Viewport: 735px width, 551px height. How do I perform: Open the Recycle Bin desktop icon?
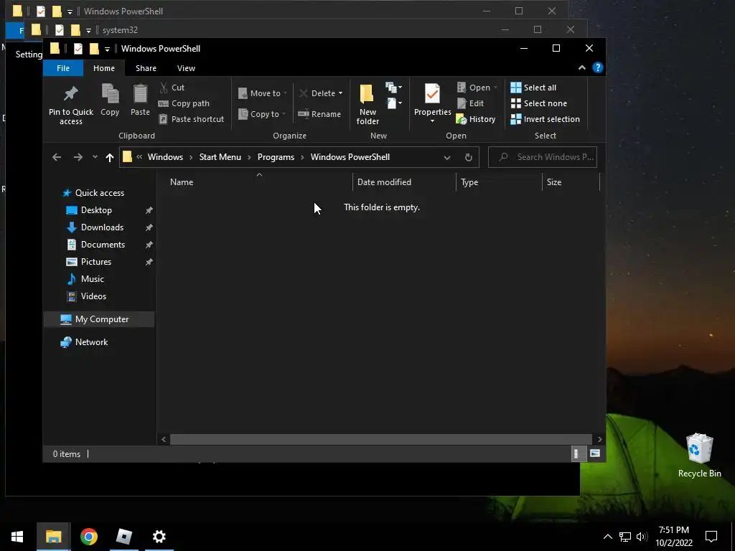[x=699, y=455]
